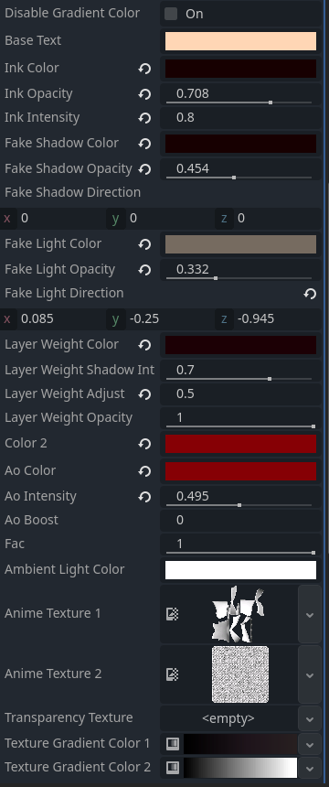The height and width of the screenshot is (787, 329).
Task: Expand Anime Texture 2 options arrow
Action: tap(310, 674)
